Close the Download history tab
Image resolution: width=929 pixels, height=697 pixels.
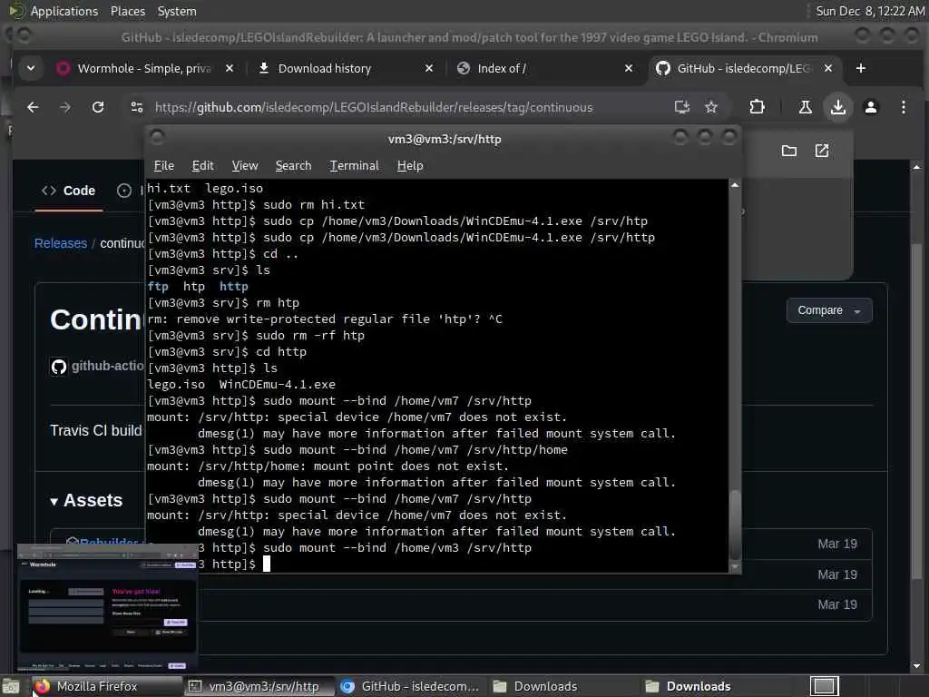coord(429,68)
